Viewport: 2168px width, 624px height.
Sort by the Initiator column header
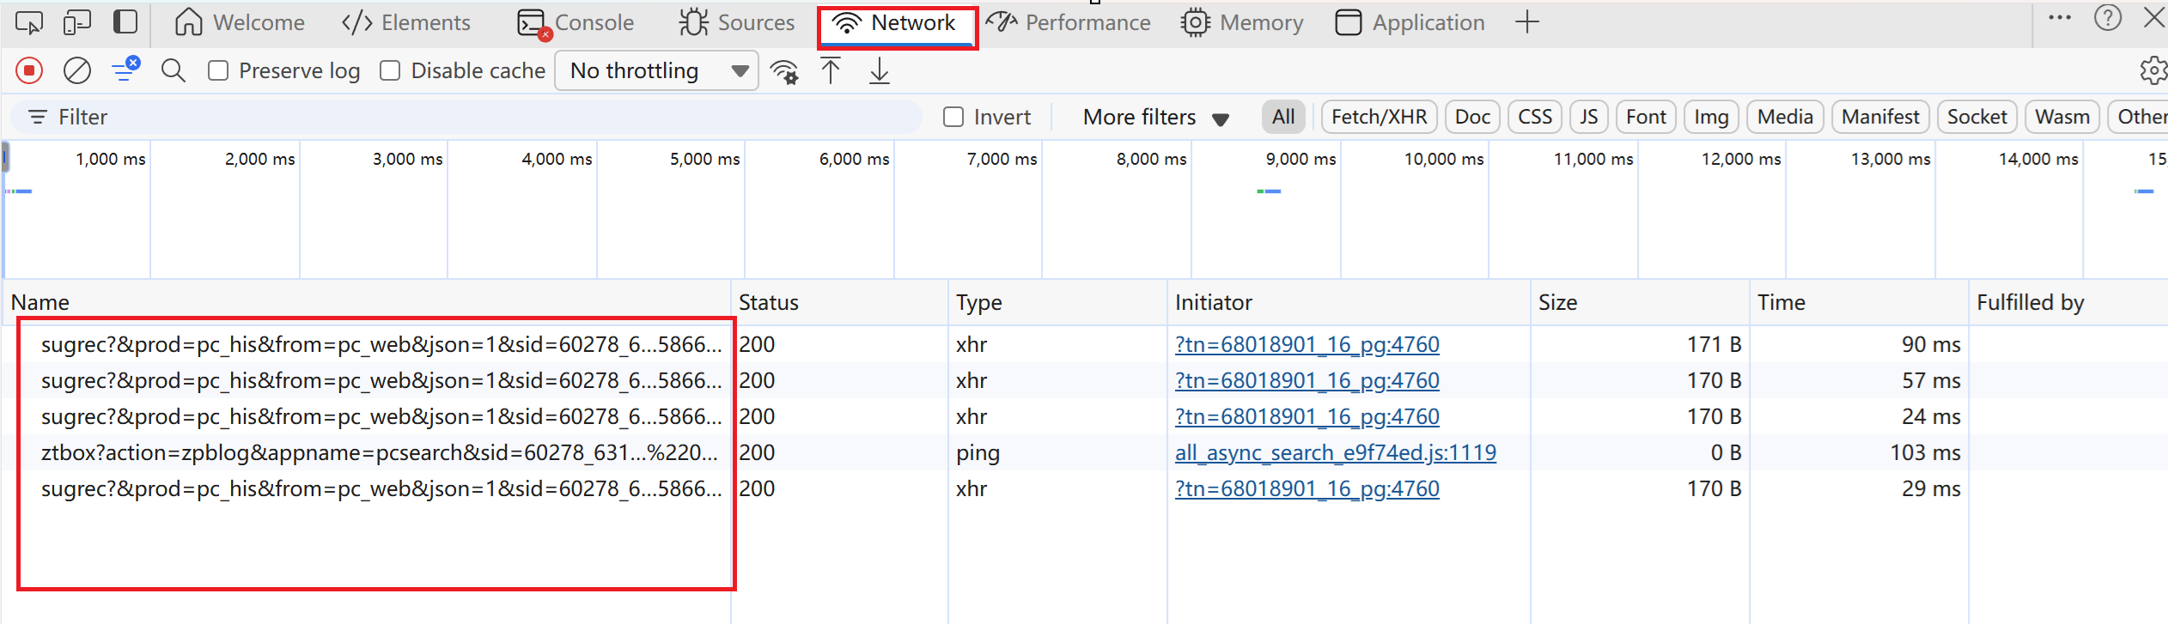pyautogui.click(x=1349, y=302)
